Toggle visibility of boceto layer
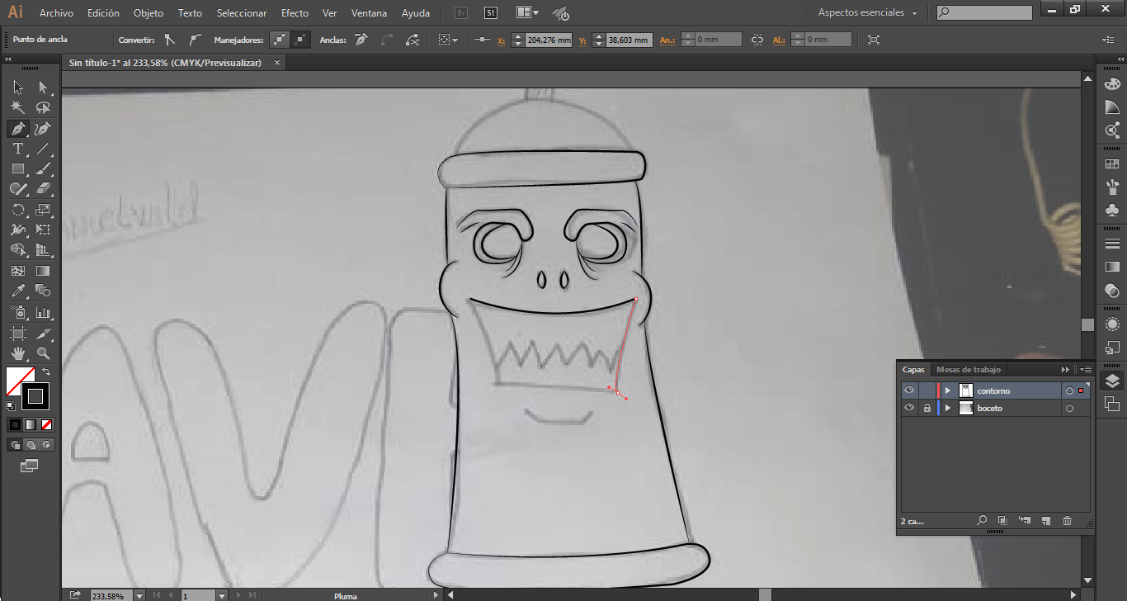This screenshot has height=601, width=1127. 909,408
